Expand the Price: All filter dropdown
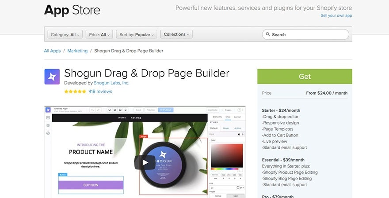 coord(99,34)
